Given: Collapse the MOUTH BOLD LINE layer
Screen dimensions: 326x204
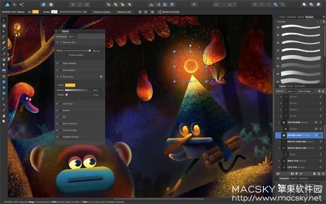Looking at the screenshot, I should (279, 148).
